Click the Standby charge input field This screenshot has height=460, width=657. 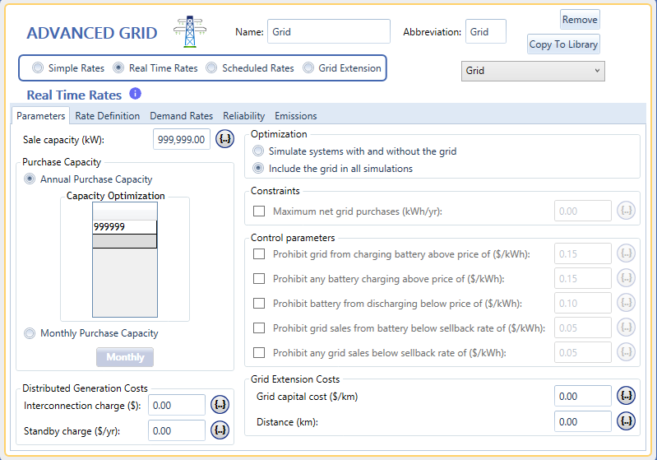point(177,430)
